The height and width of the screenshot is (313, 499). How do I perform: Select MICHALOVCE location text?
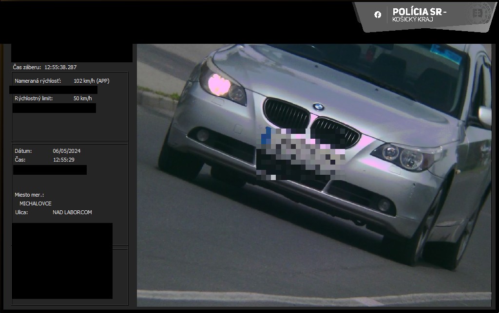tap(35, 203)
